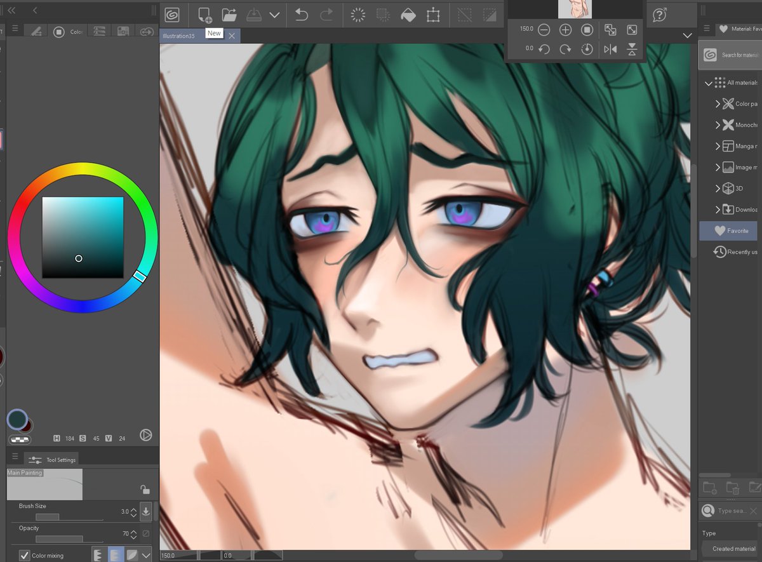Select the Color wheel tab
This screenshot has height=562, width=762.
67,32
